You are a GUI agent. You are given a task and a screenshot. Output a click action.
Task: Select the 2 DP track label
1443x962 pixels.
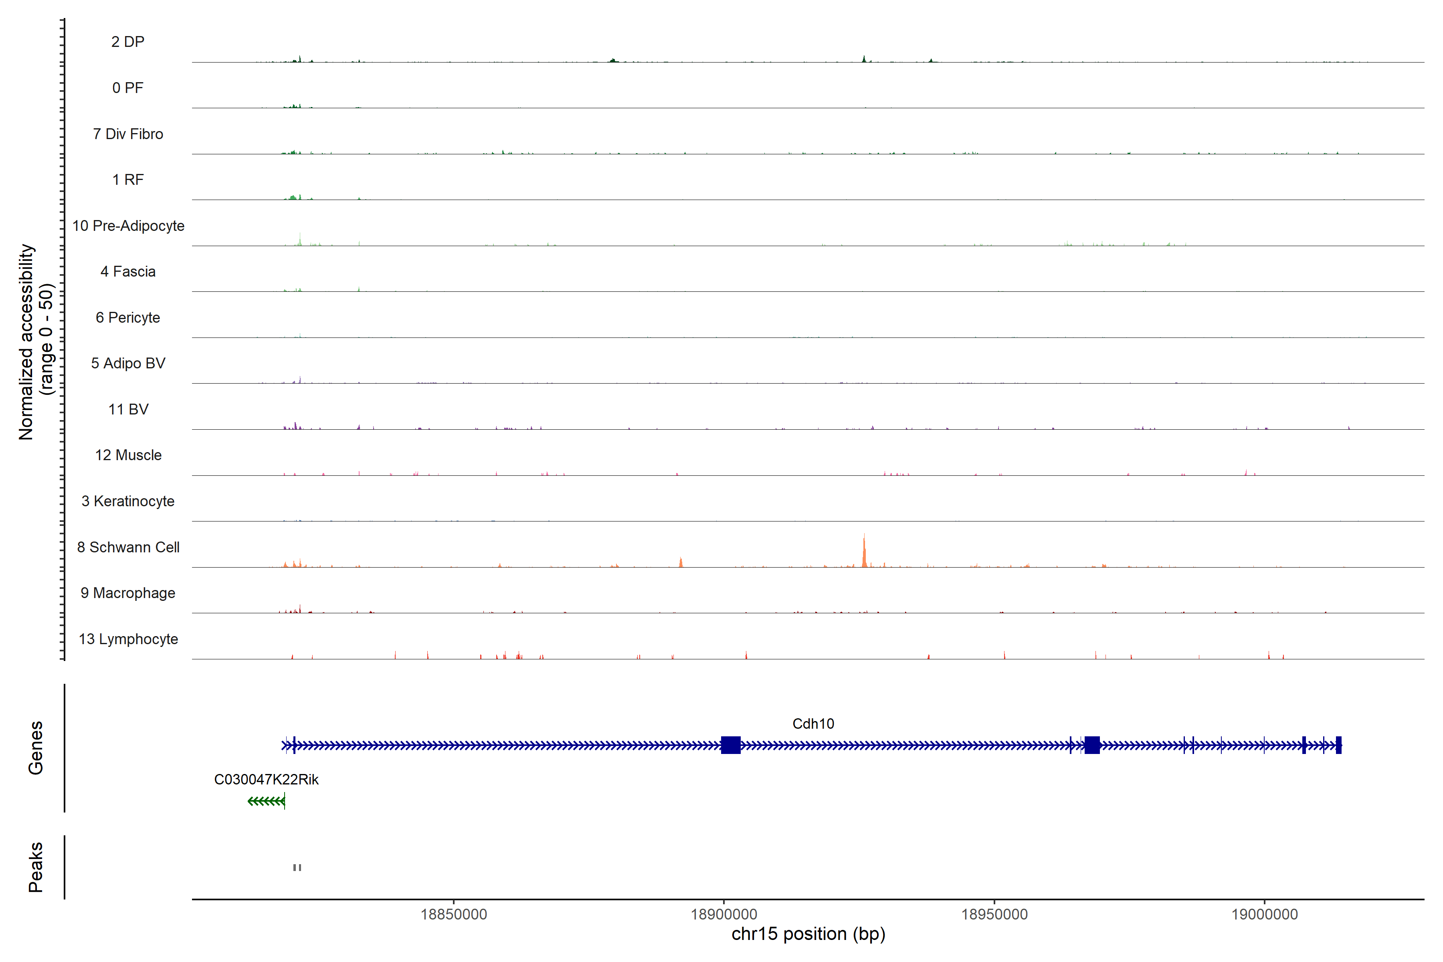[127, 42]
